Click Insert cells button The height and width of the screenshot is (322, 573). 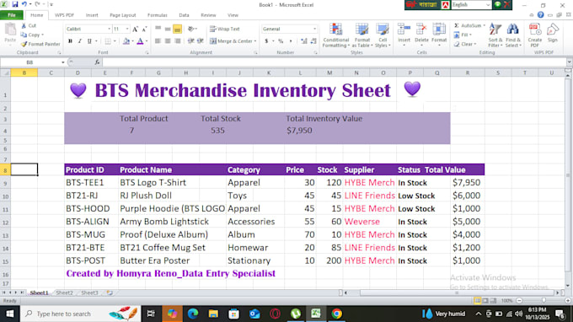tap(404, 35)
